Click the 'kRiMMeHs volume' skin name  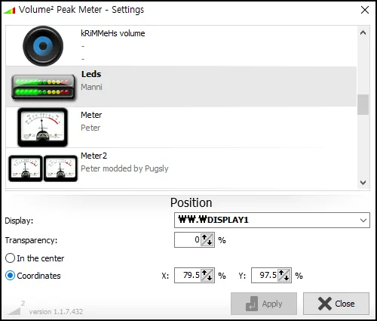[x=113, y=33]
